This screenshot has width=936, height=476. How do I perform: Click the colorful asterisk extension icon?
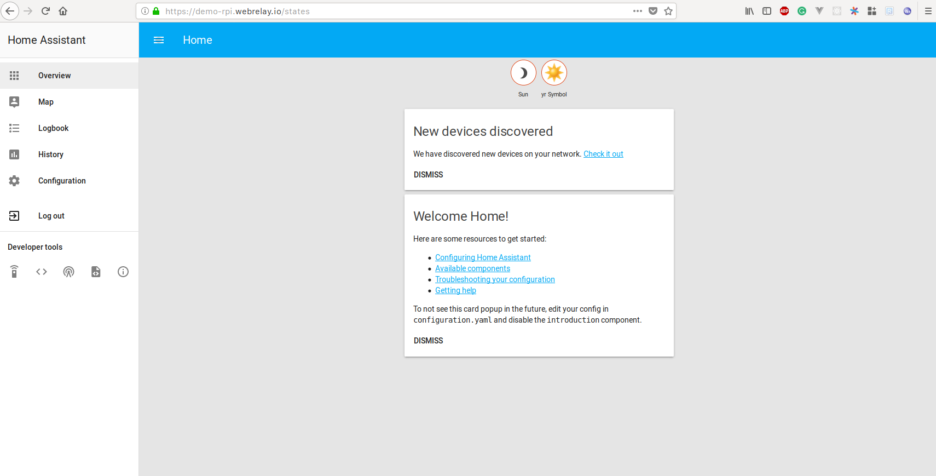click(x=854, y=11)
